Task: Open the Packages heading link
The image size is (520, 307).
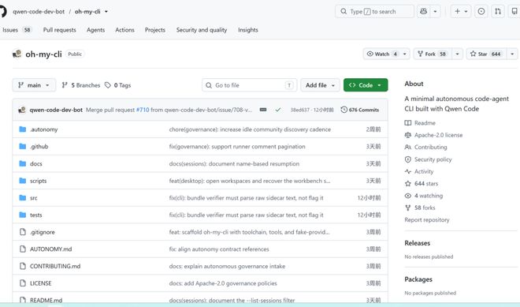Action: coord(418,279)
